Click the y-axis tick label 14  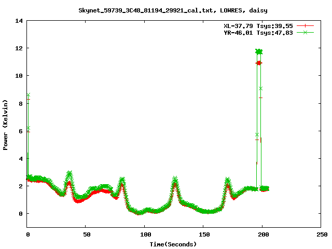[x=19, y=21]
